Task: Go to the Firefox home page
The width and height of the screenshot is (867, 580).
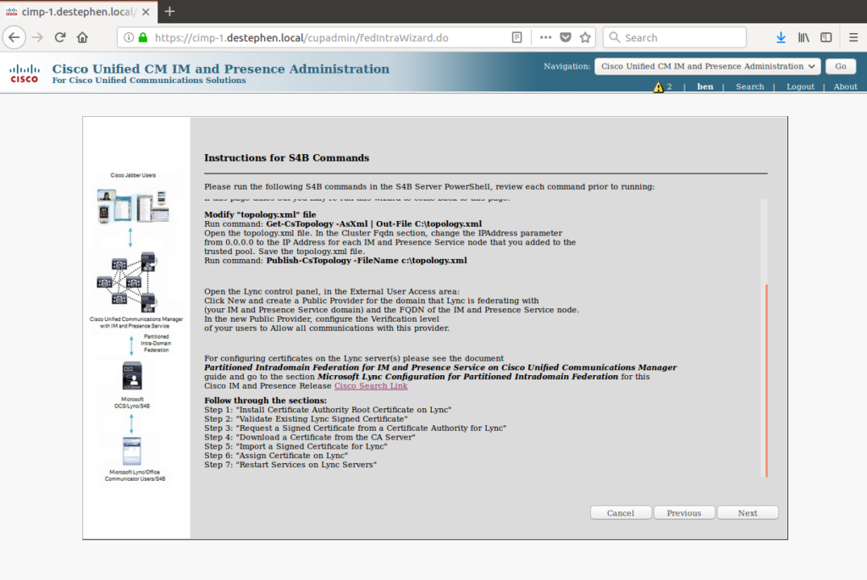Action: click(82, 37)
